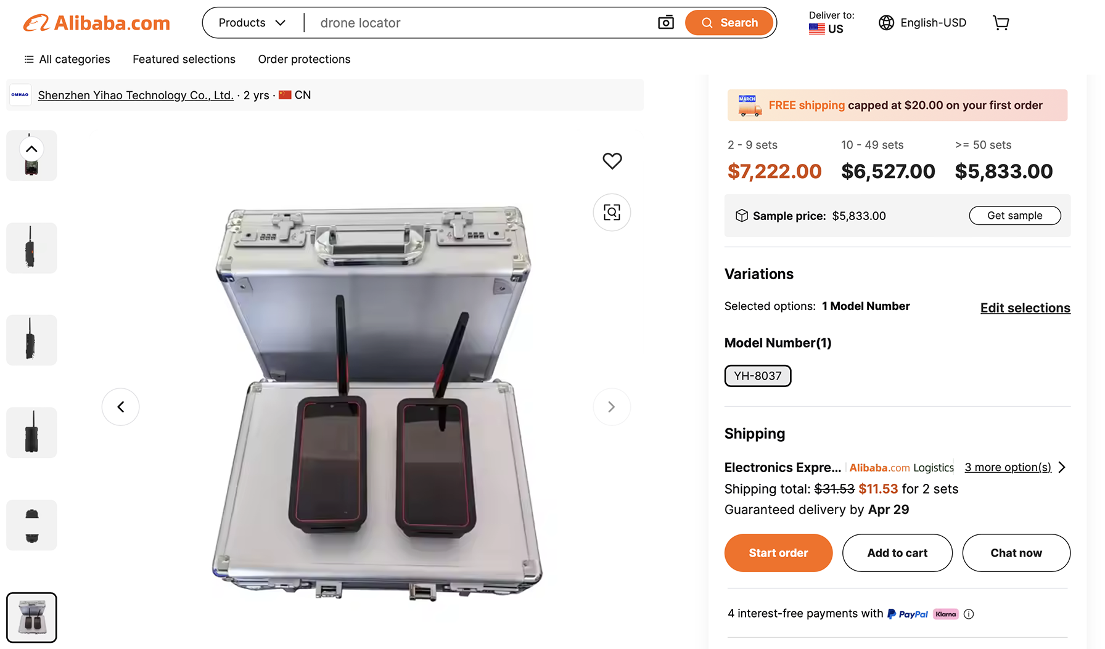Select the open aluminum case thumbnail
1105x649 pixels.
[x=31, y=618]
